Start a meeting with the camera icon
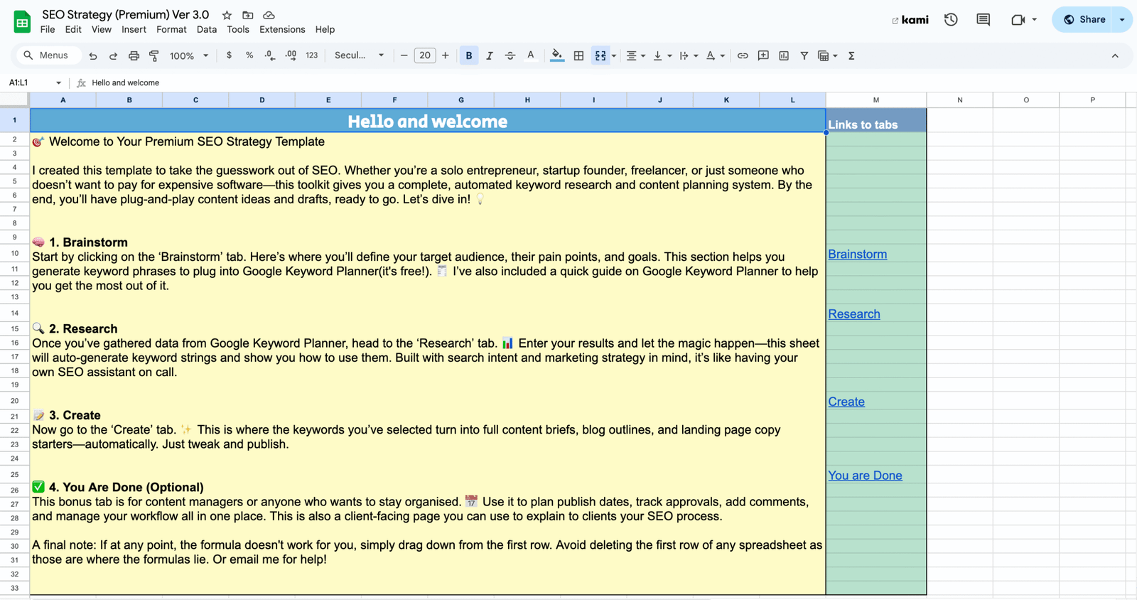This screenshot has width=1137, height=600. (1018, 20)
